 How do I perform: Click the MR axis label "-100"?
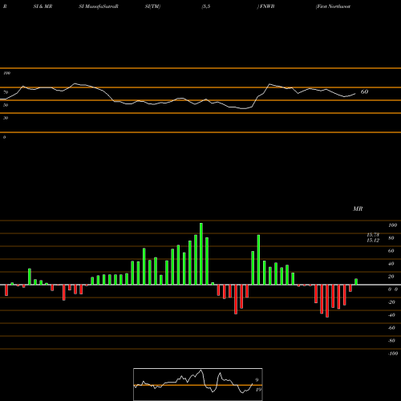point(393,354)
